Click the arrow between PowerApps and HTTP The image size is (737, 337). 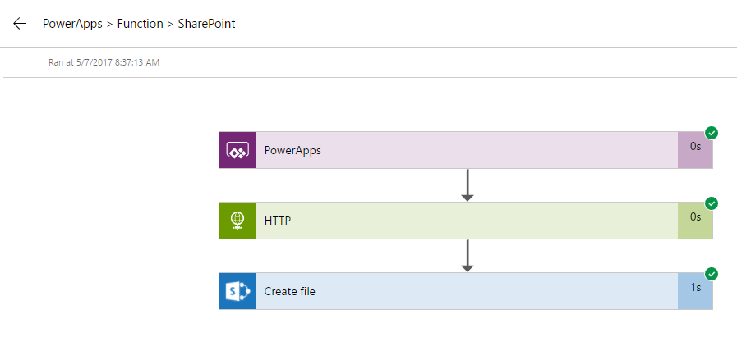467,184
